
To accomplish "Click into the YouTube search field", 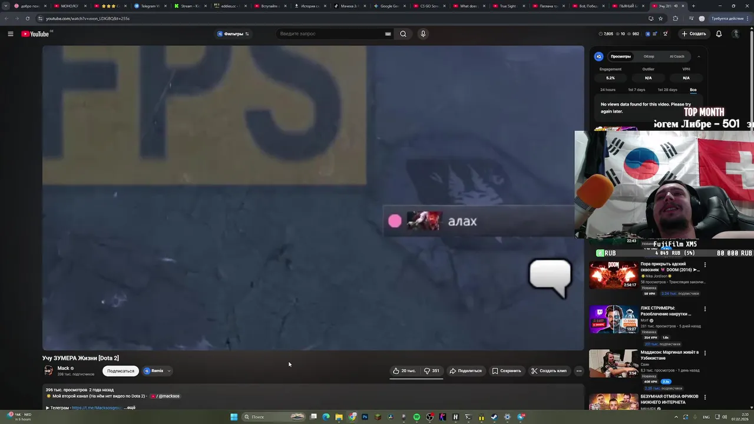I will point(330,34).
